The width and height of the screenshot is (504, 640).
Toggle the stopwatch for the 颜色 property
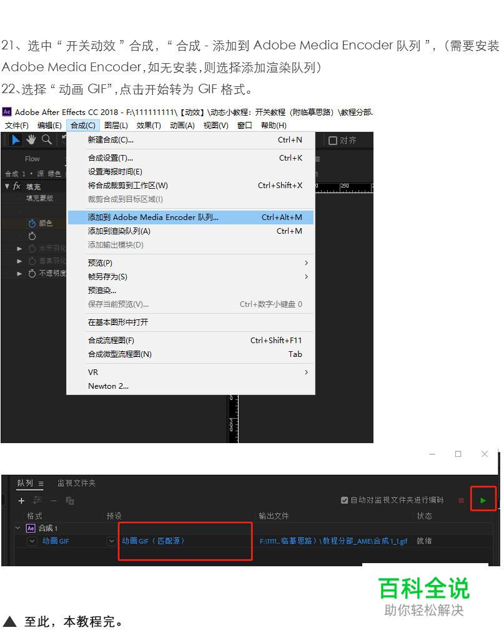click(x=32, y=222)
